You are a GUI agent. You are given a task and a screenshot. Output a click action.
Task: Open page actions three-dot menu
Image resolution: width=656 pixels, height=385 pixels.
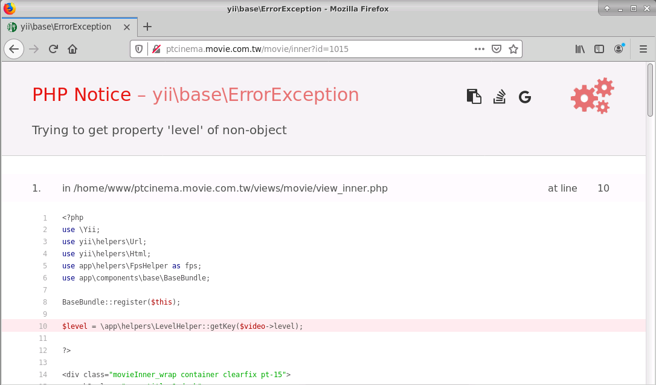pyautogui.click(x=480, y=49)
